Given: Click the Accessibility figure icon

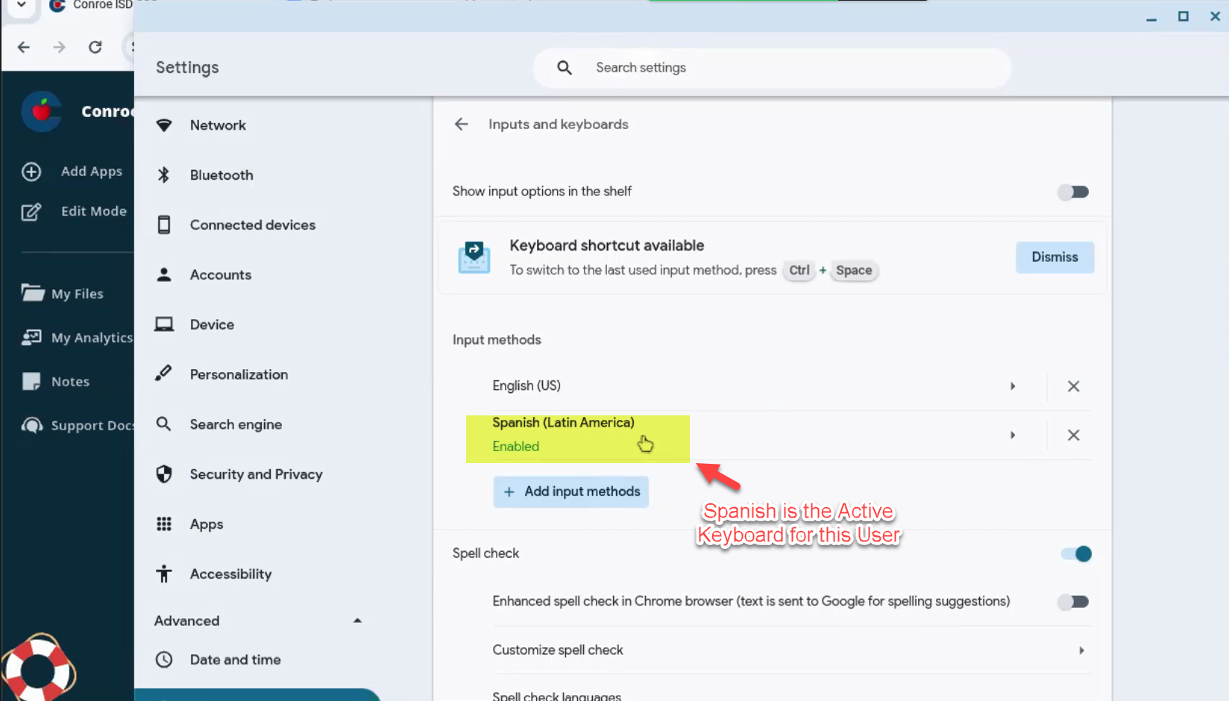Looking at the screenshot, I should (x=164, y=574).
